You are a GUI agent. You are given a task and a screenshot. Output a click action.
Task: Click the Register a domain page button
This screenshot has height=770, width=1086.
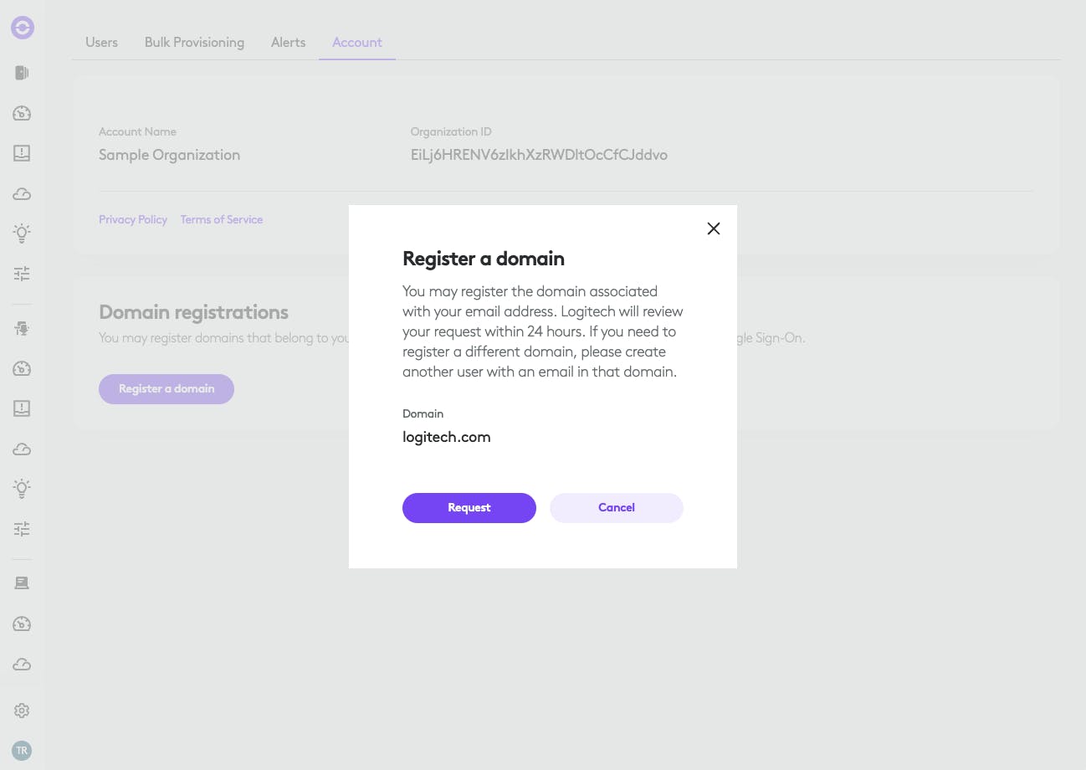[166, 389]
